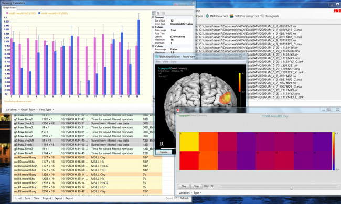Click Clear in the variable list toolbar

tap(36, 198)
